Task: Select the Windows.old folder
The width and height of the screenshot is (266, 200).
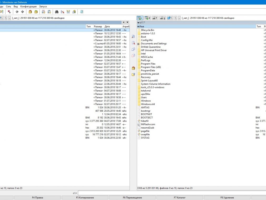Action: tap(148, 104)
